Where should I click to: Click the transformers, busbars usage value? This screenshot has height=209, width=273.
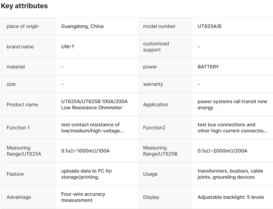pos(230,174)
